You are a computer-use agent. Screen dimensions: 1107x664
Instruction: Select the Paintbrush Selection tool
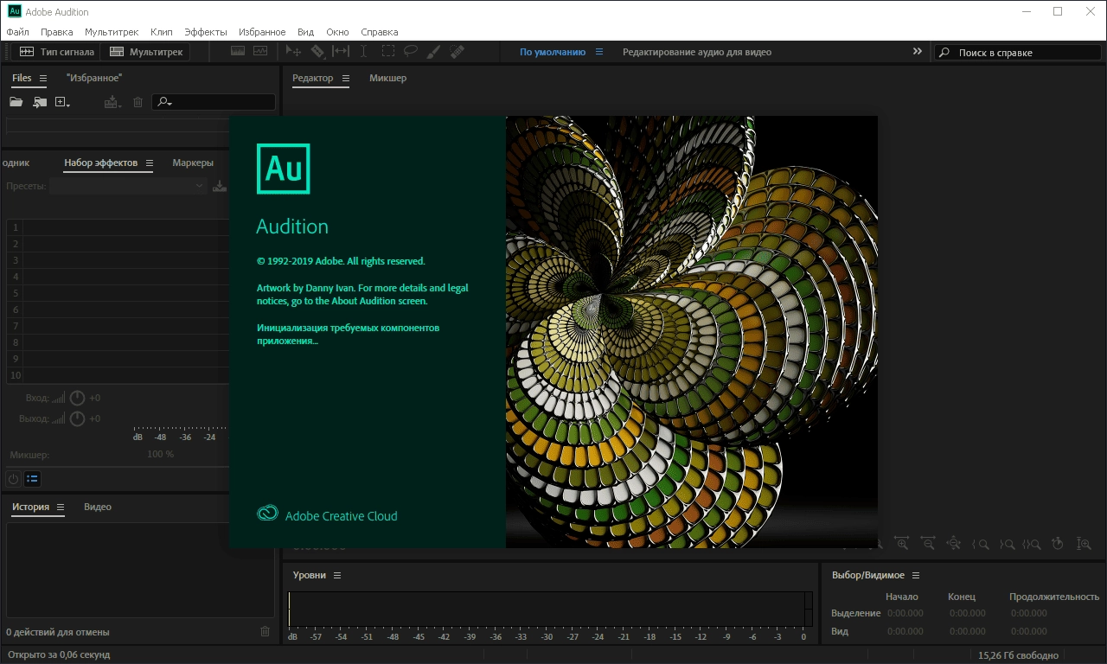434,52
